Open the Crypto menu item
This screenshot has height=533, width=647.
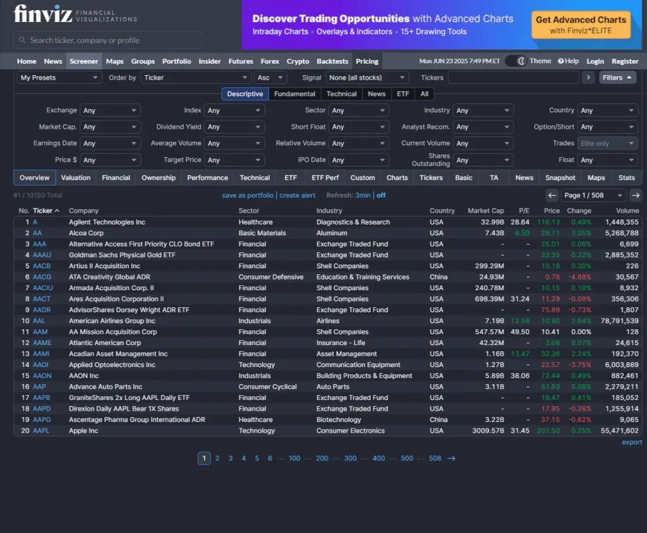click(298, 61)
